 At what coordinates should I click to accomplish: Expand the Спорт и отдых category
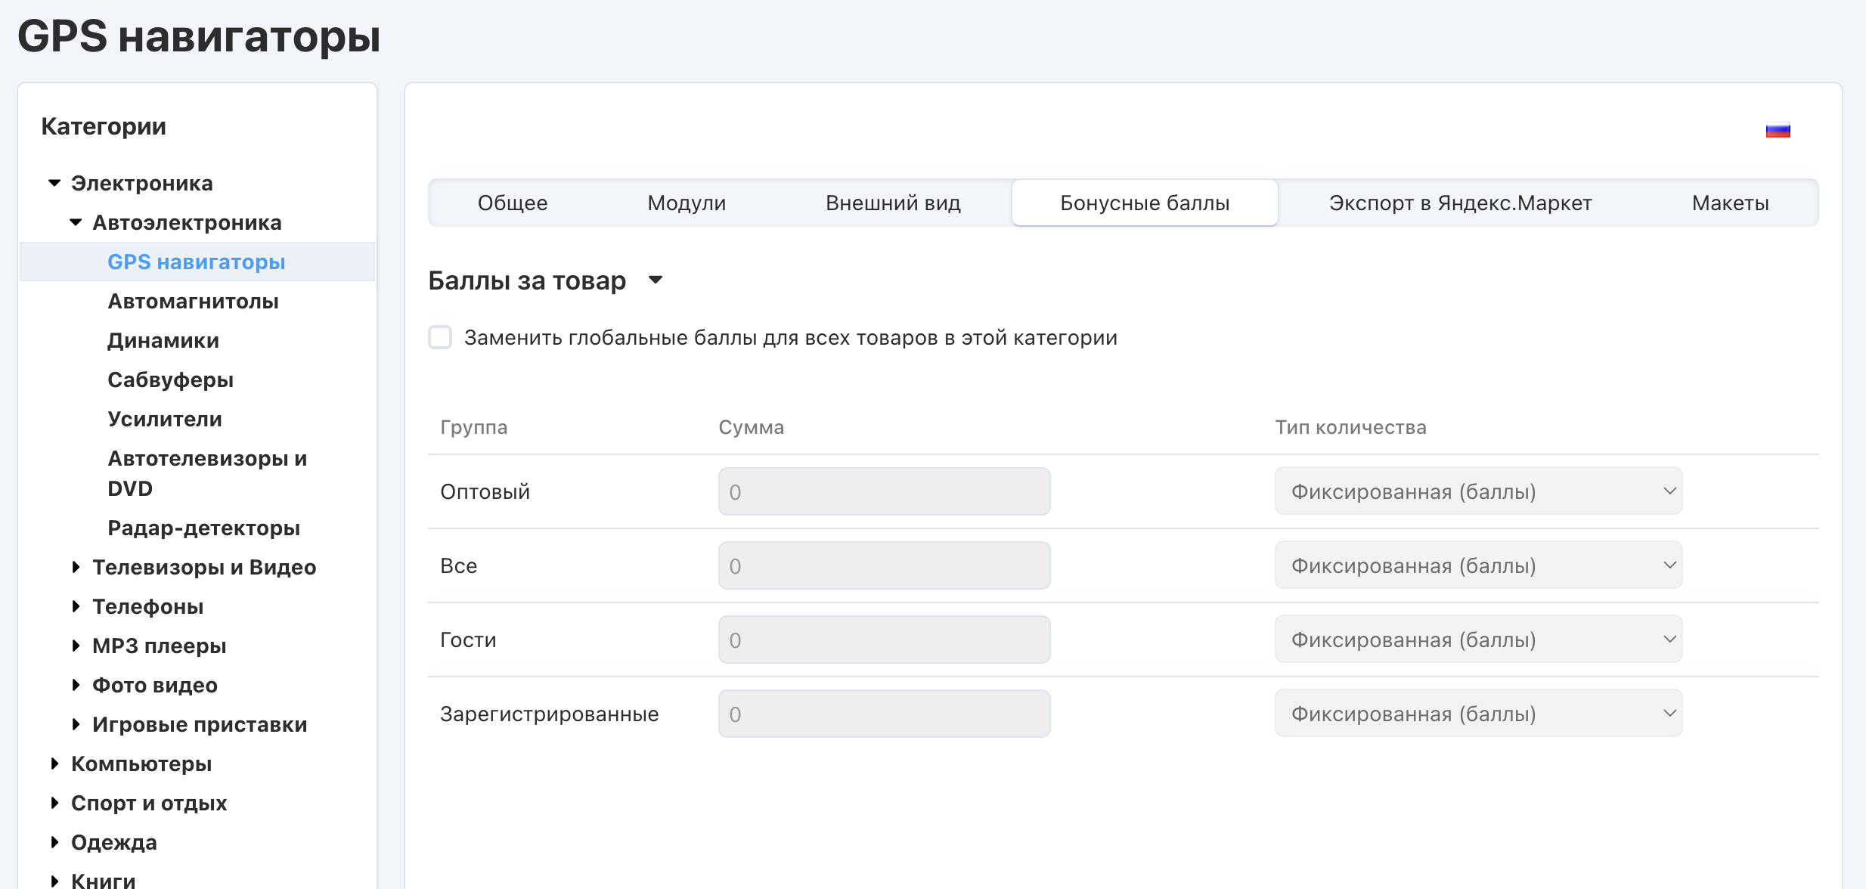pyautogui.click(x=54, y=803)
